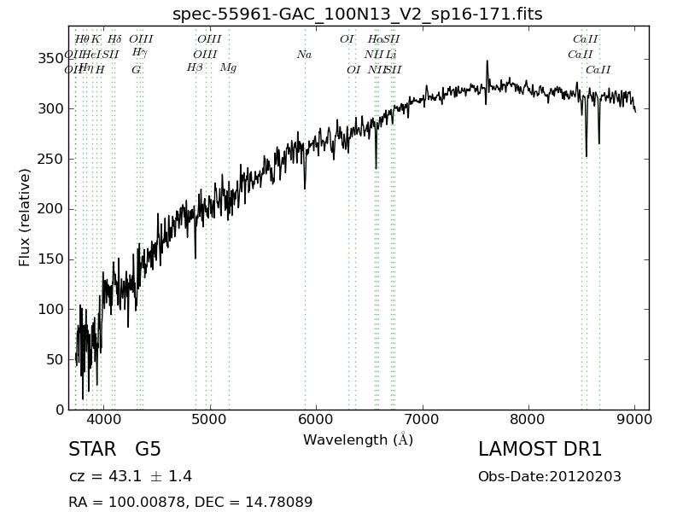The width and height of the screenshot is (683, 512).
Task: Select the RA = 100.00878, DEC = 14.78089 line
Action: pos(190,502)
